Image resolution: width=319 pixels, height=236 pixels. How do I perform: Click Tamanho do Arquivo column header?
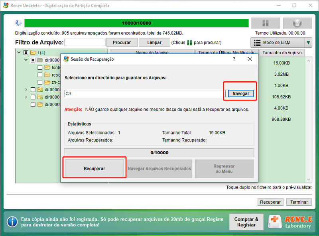tap(282, 53)
